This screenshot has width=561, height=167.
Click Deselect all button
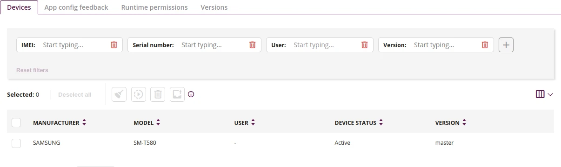pyautogui.click(x=74, y=95)
